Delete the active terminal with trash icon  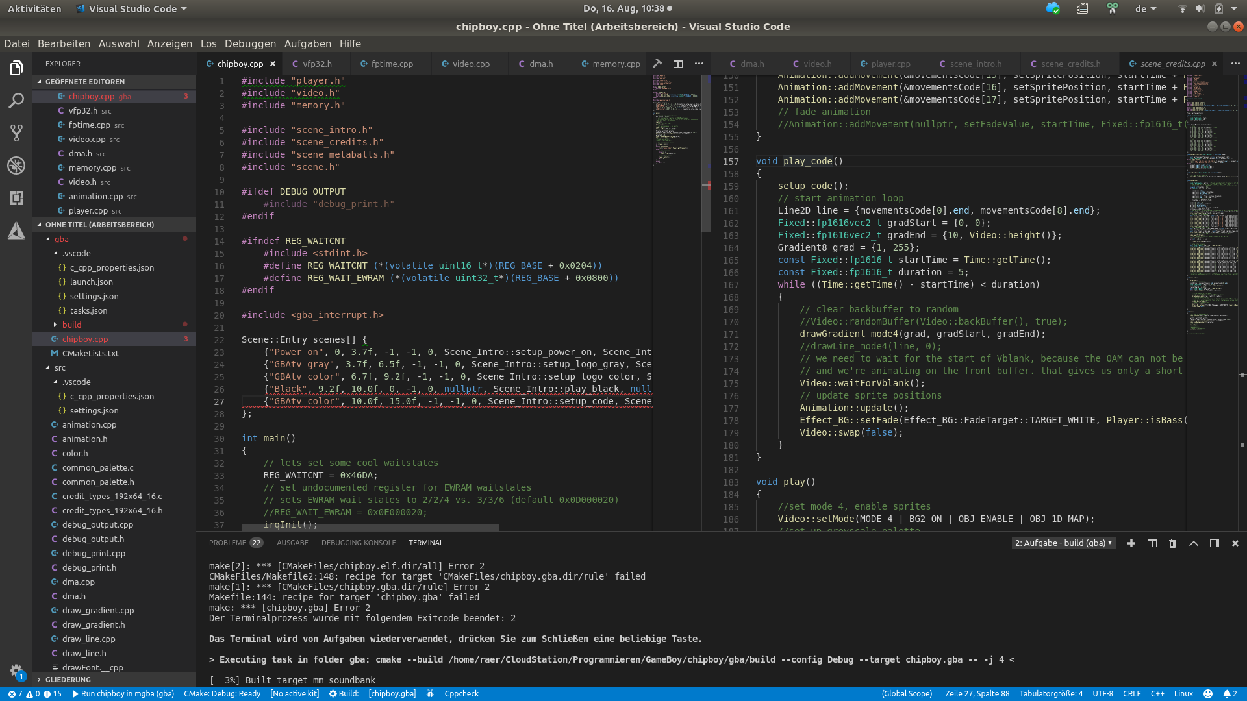(1172, 543)
